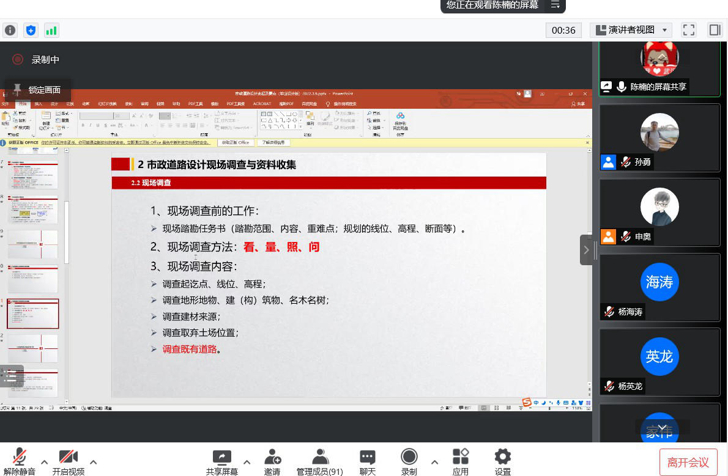Turn on the video camera
This screenshot has height=476, width=728.
click(x=68, y=461)
